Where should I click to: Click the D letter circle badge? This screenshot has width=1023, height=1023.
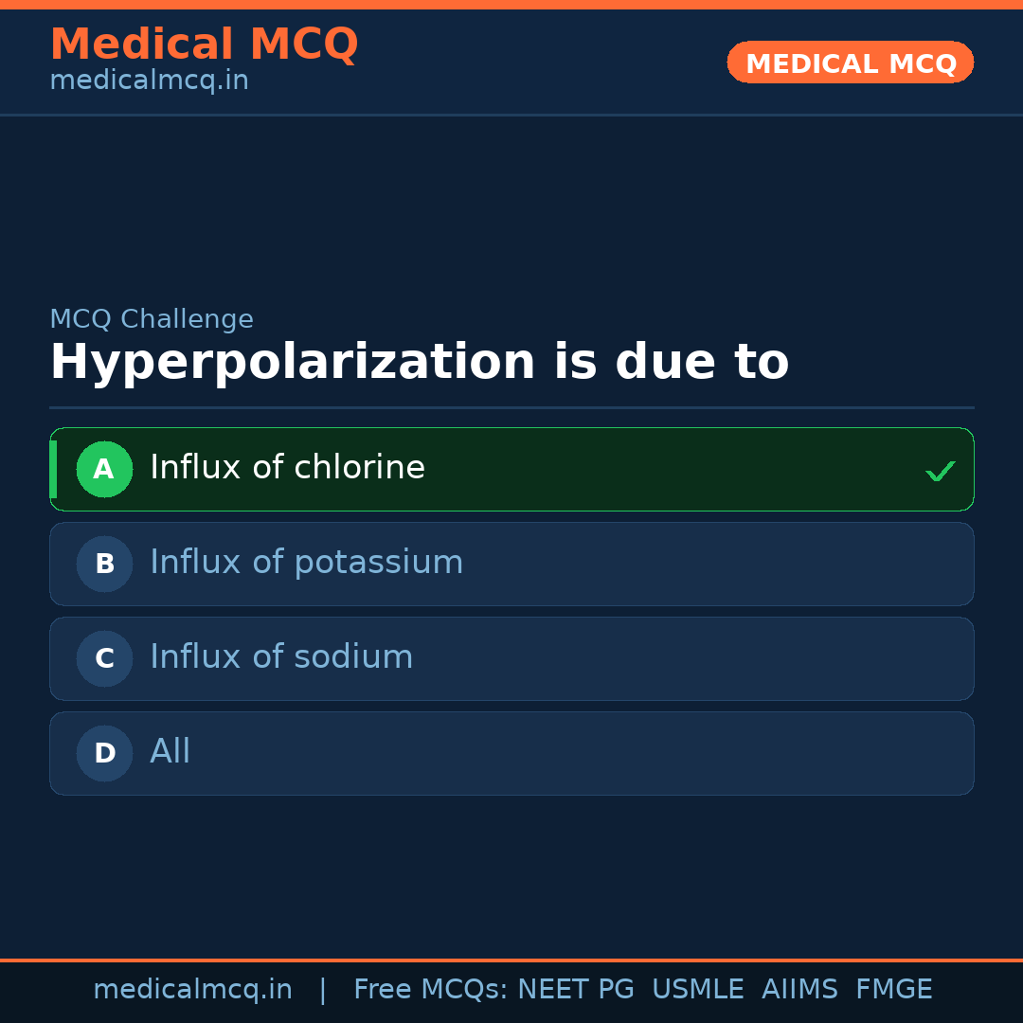pos(104,753)
